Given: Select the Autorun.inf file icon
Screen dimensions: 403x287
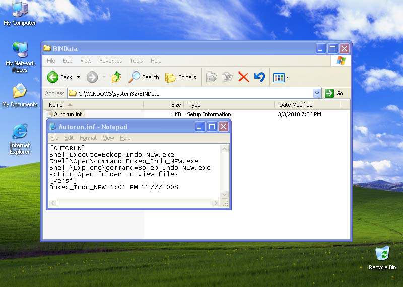Looking at the screenshot, I should (50, 114).
